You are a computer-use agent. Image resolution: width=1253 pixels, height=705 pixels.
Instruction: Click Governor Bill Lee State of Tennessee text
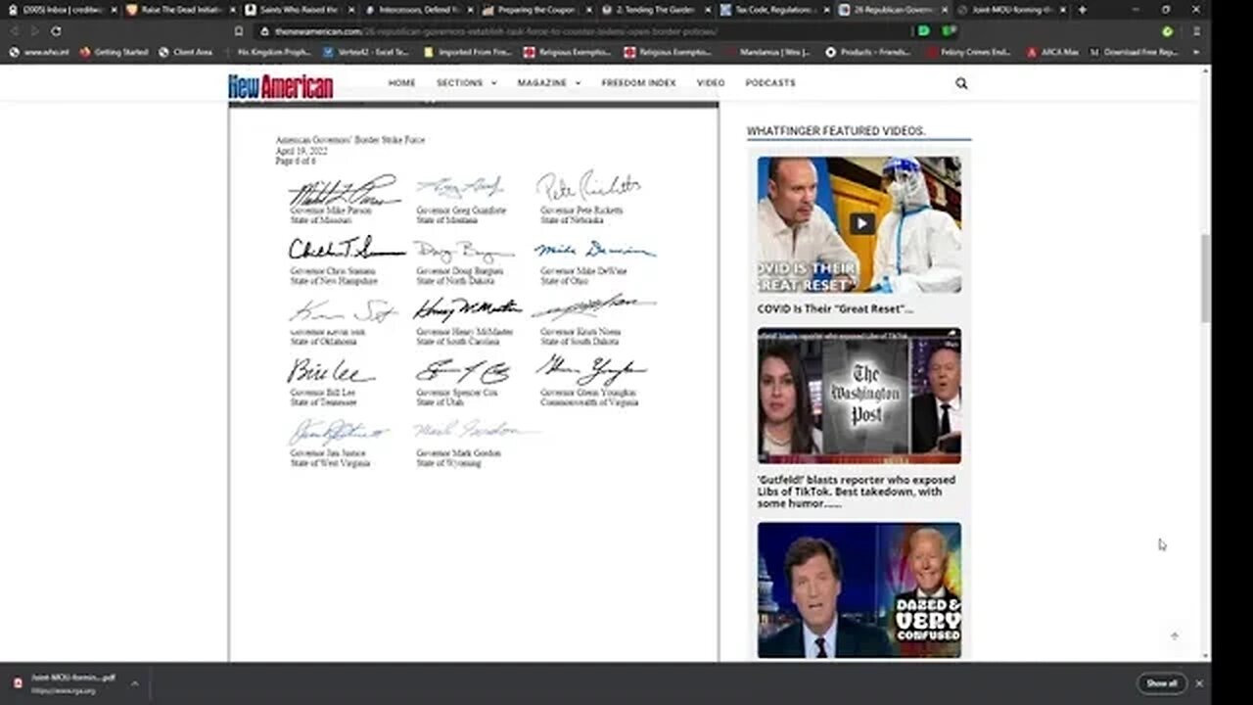coord(323,398)
